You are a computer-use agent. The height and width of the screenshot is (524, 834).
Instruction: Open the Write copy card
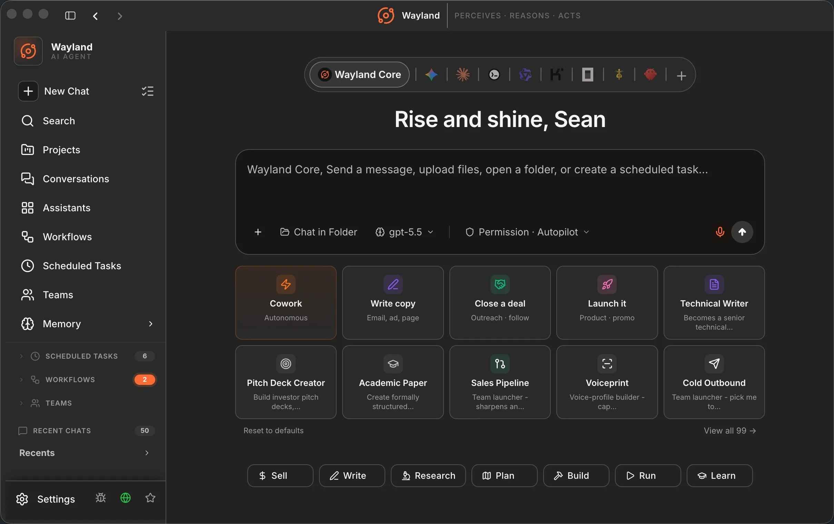coord(393,302)
